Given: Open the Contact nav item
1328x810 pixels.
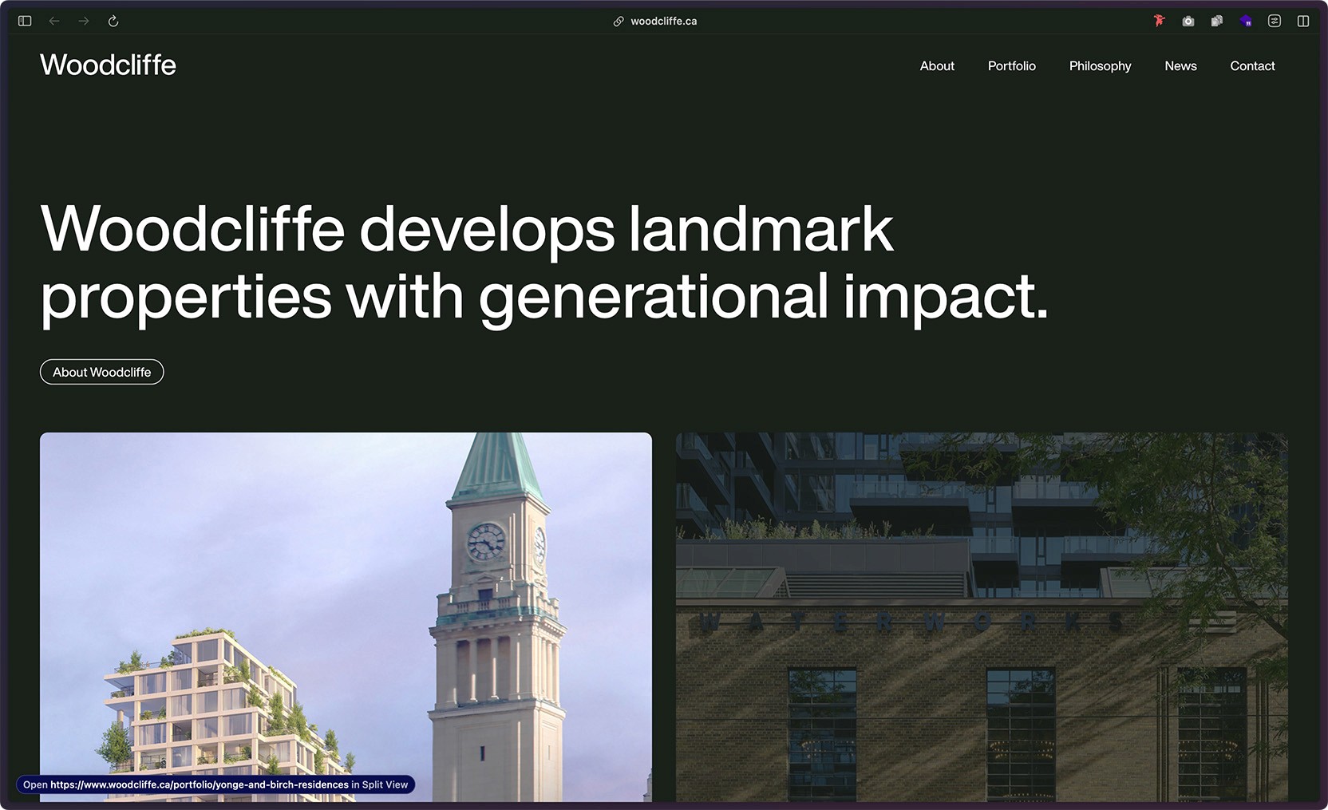Looking at the screenshot, I should coord(1252,66).
